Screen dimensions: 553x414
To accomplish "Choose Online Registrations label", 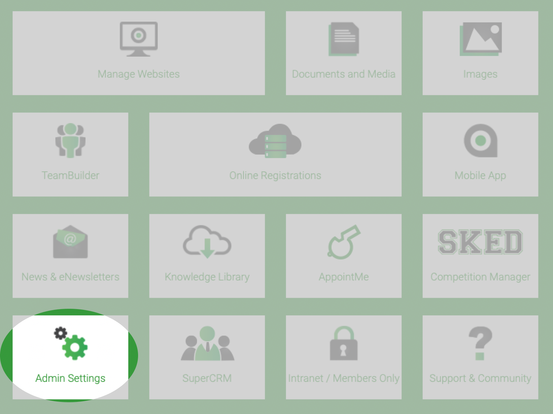I will click(x=275, y=175).
